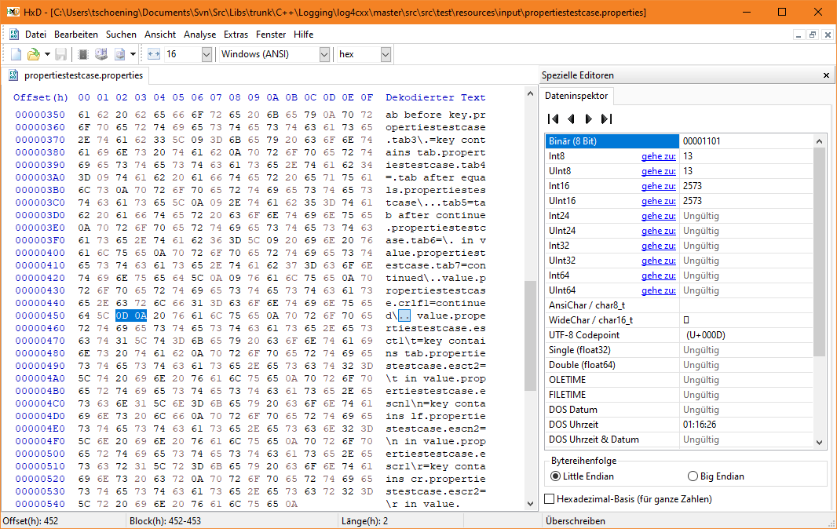Click the Binär value field 00001101
The width and height of the screenshot is (837, 529).
pos(746,141)
